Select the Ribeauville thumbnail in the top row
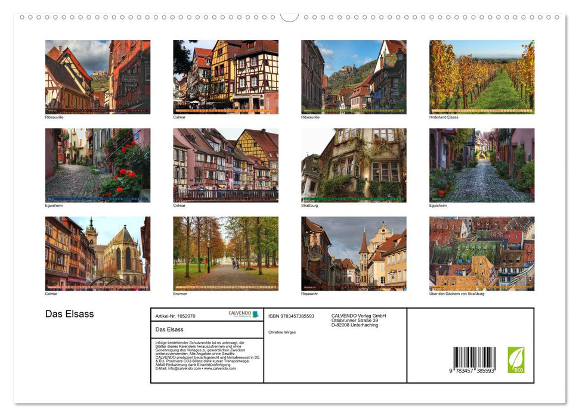 pyautogui.click(x=98, y=76)
